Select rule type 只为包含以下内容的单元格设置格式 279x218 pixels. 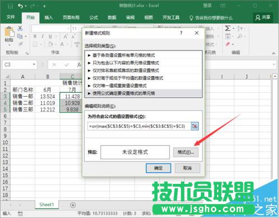tap(143, 63)
